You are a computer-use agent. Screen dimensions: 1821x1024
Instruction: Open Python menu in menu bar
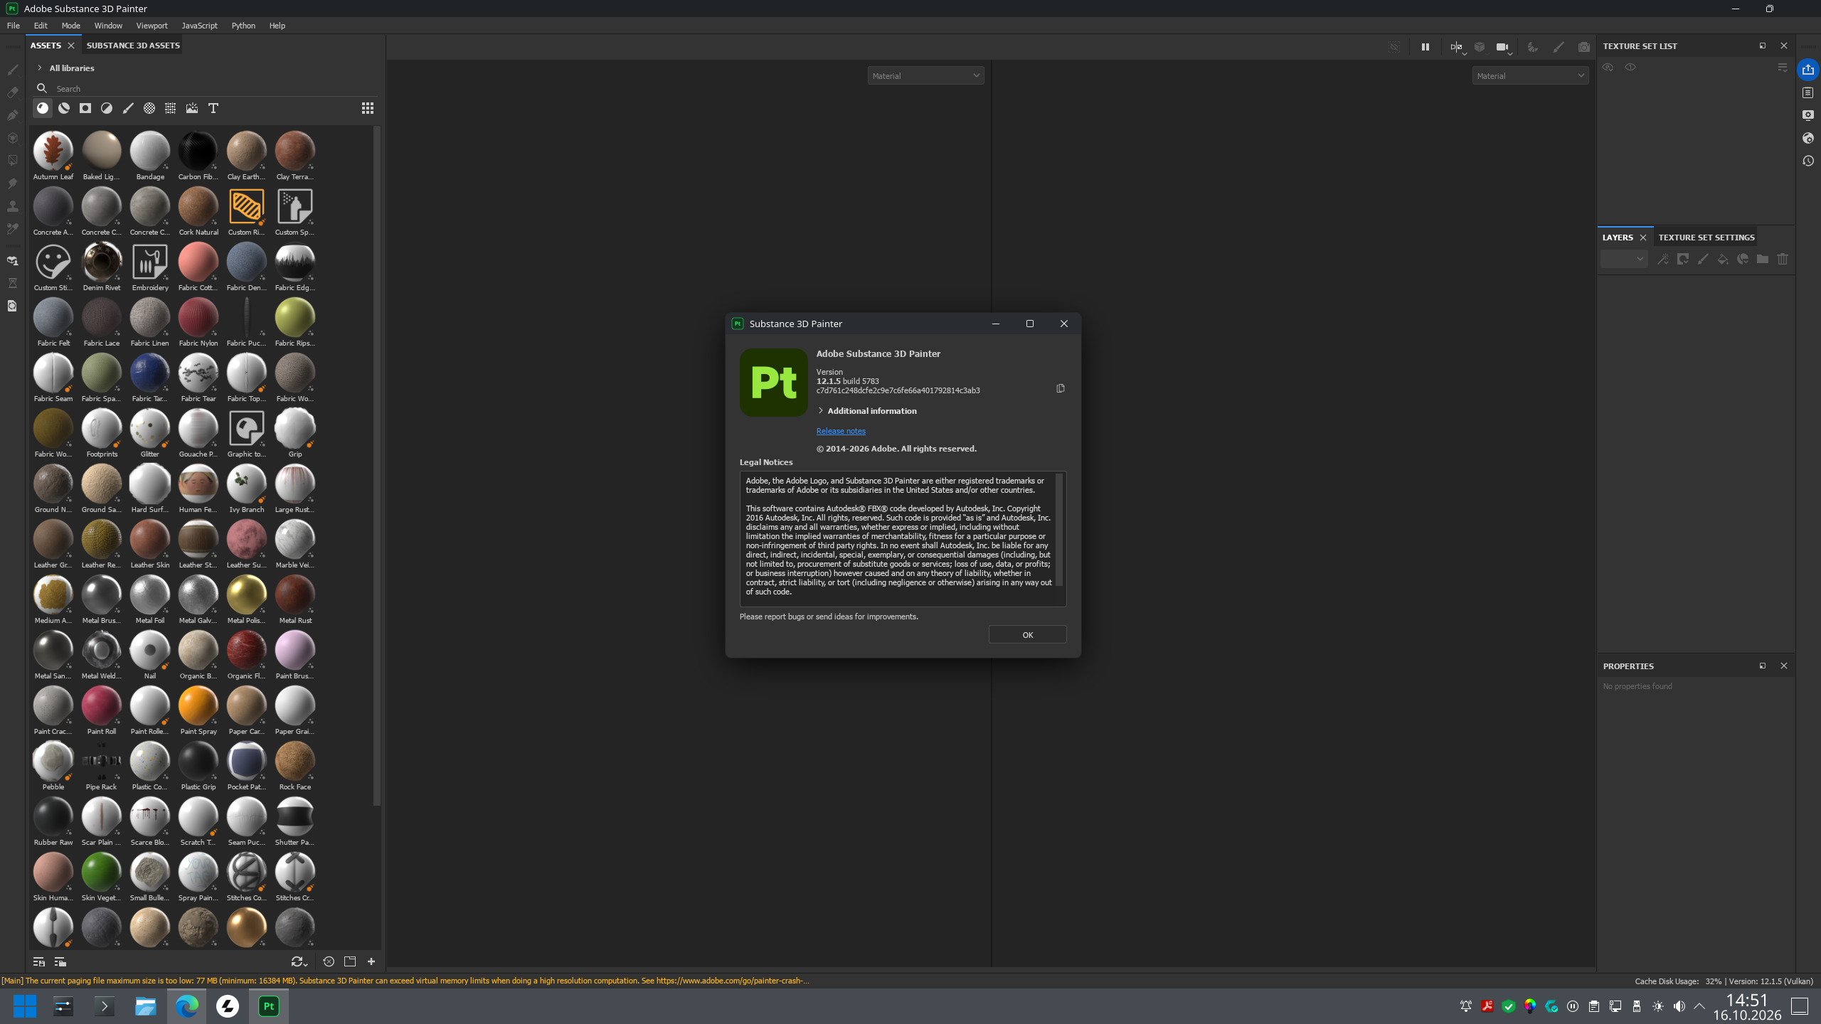(243, 26)
